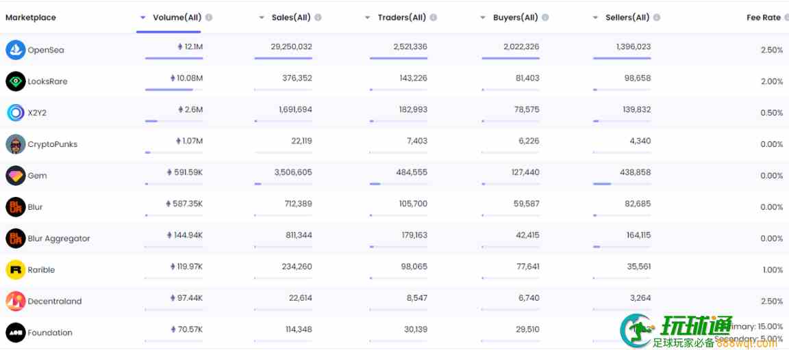Open the LooksRare marketplace link
This screenshot has height=350, width=789.
tap(47, 81)
